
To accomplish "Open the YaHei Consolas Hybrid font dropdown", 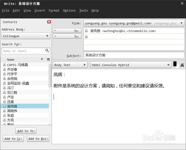I will click(x=131, y=65).
